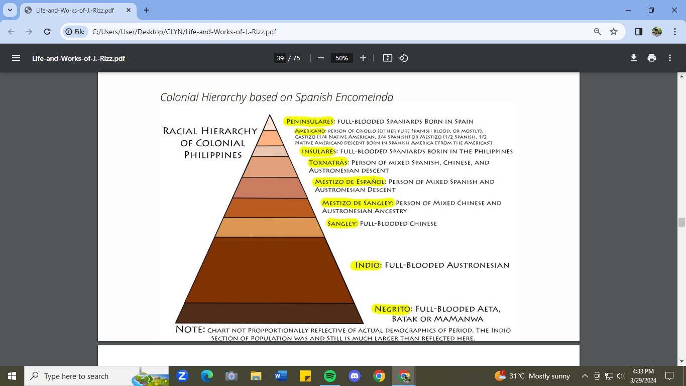
Task: Download the PDF file
Action: (x=634, y=58)
